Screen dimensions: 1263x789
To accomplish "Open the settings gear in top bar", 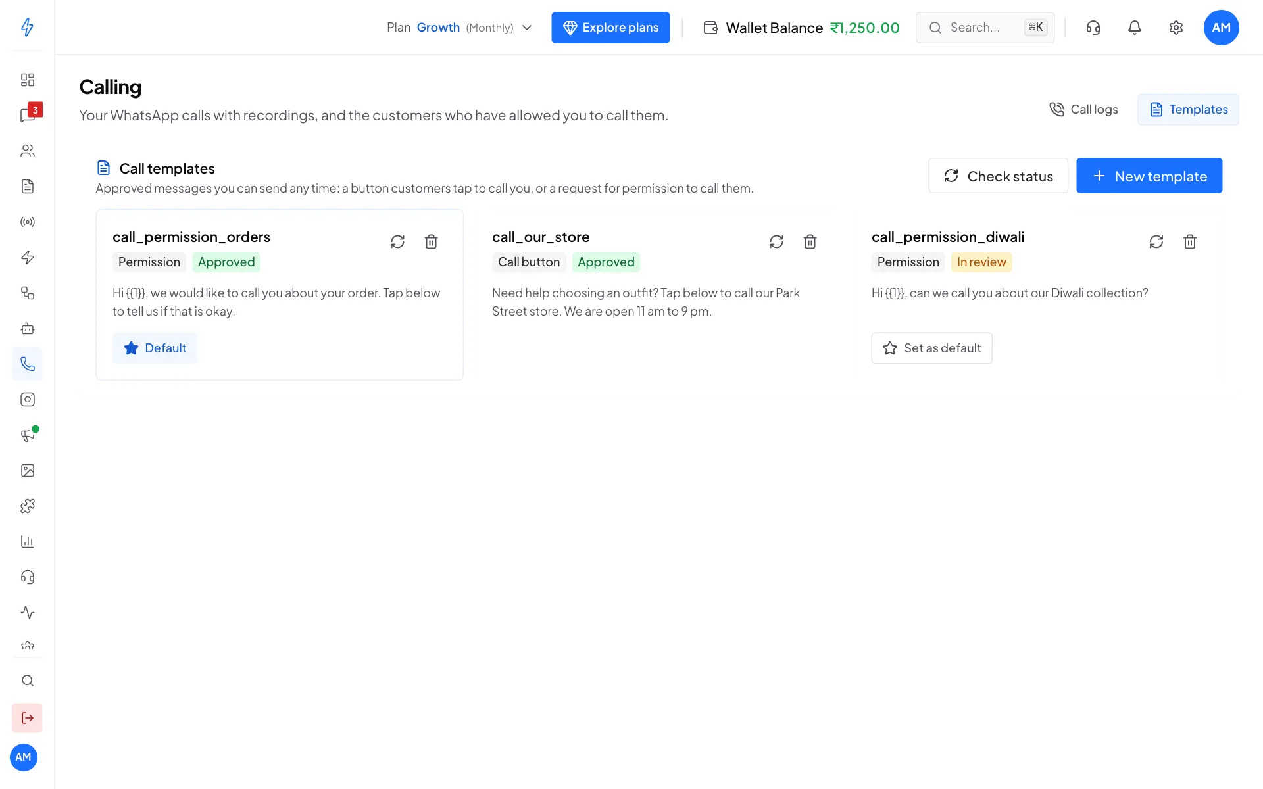I will click(1176, 27).
